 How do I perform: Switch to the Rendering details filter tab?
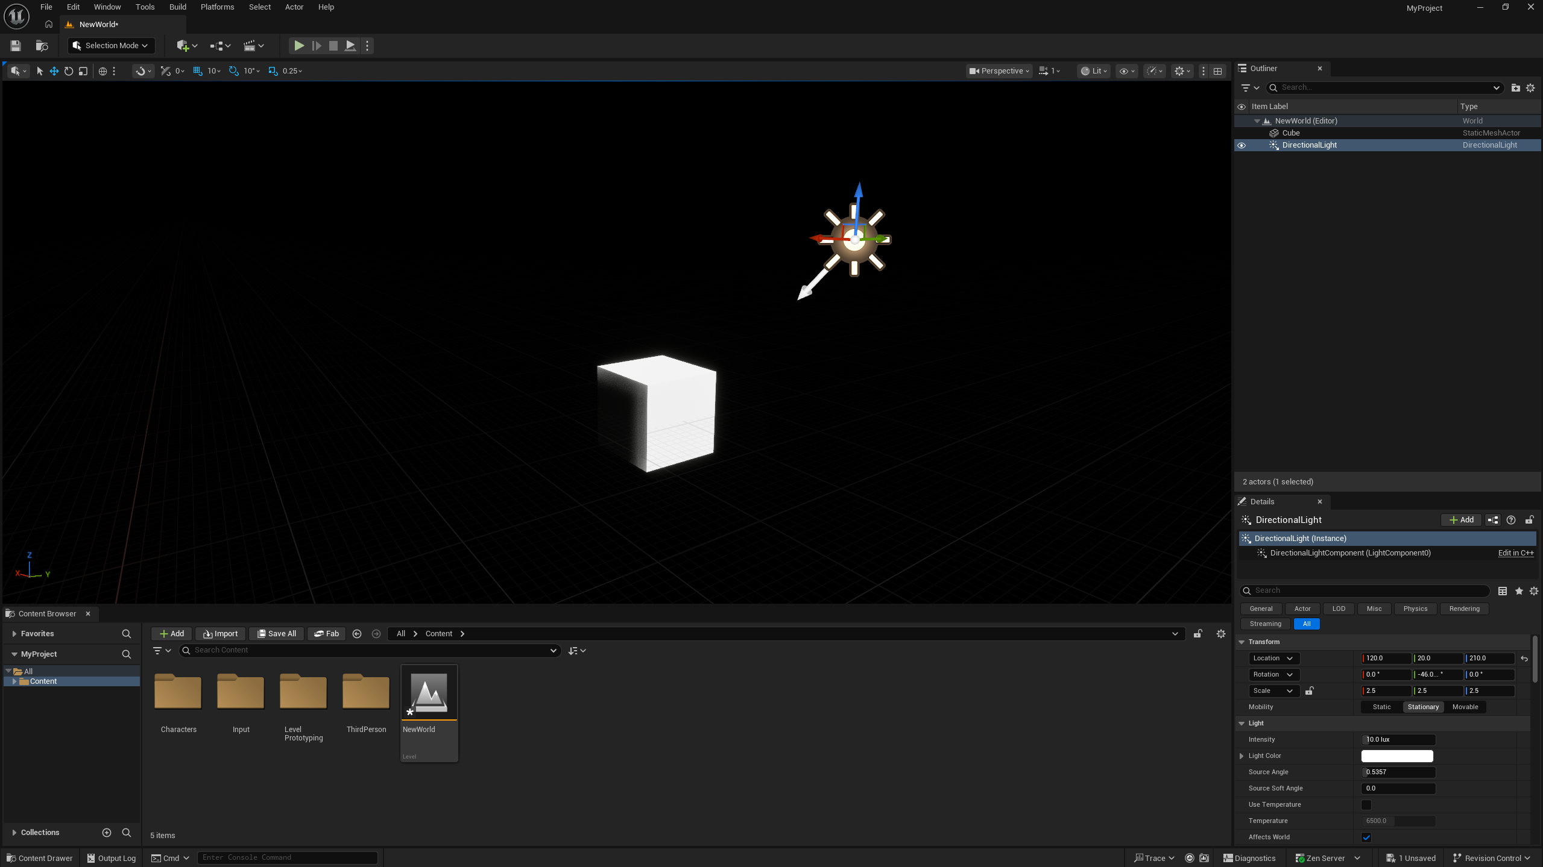(x=1464, y=609)
